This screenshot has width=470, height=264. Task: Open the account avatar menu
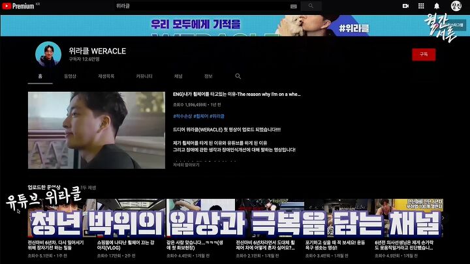[456, 6]
